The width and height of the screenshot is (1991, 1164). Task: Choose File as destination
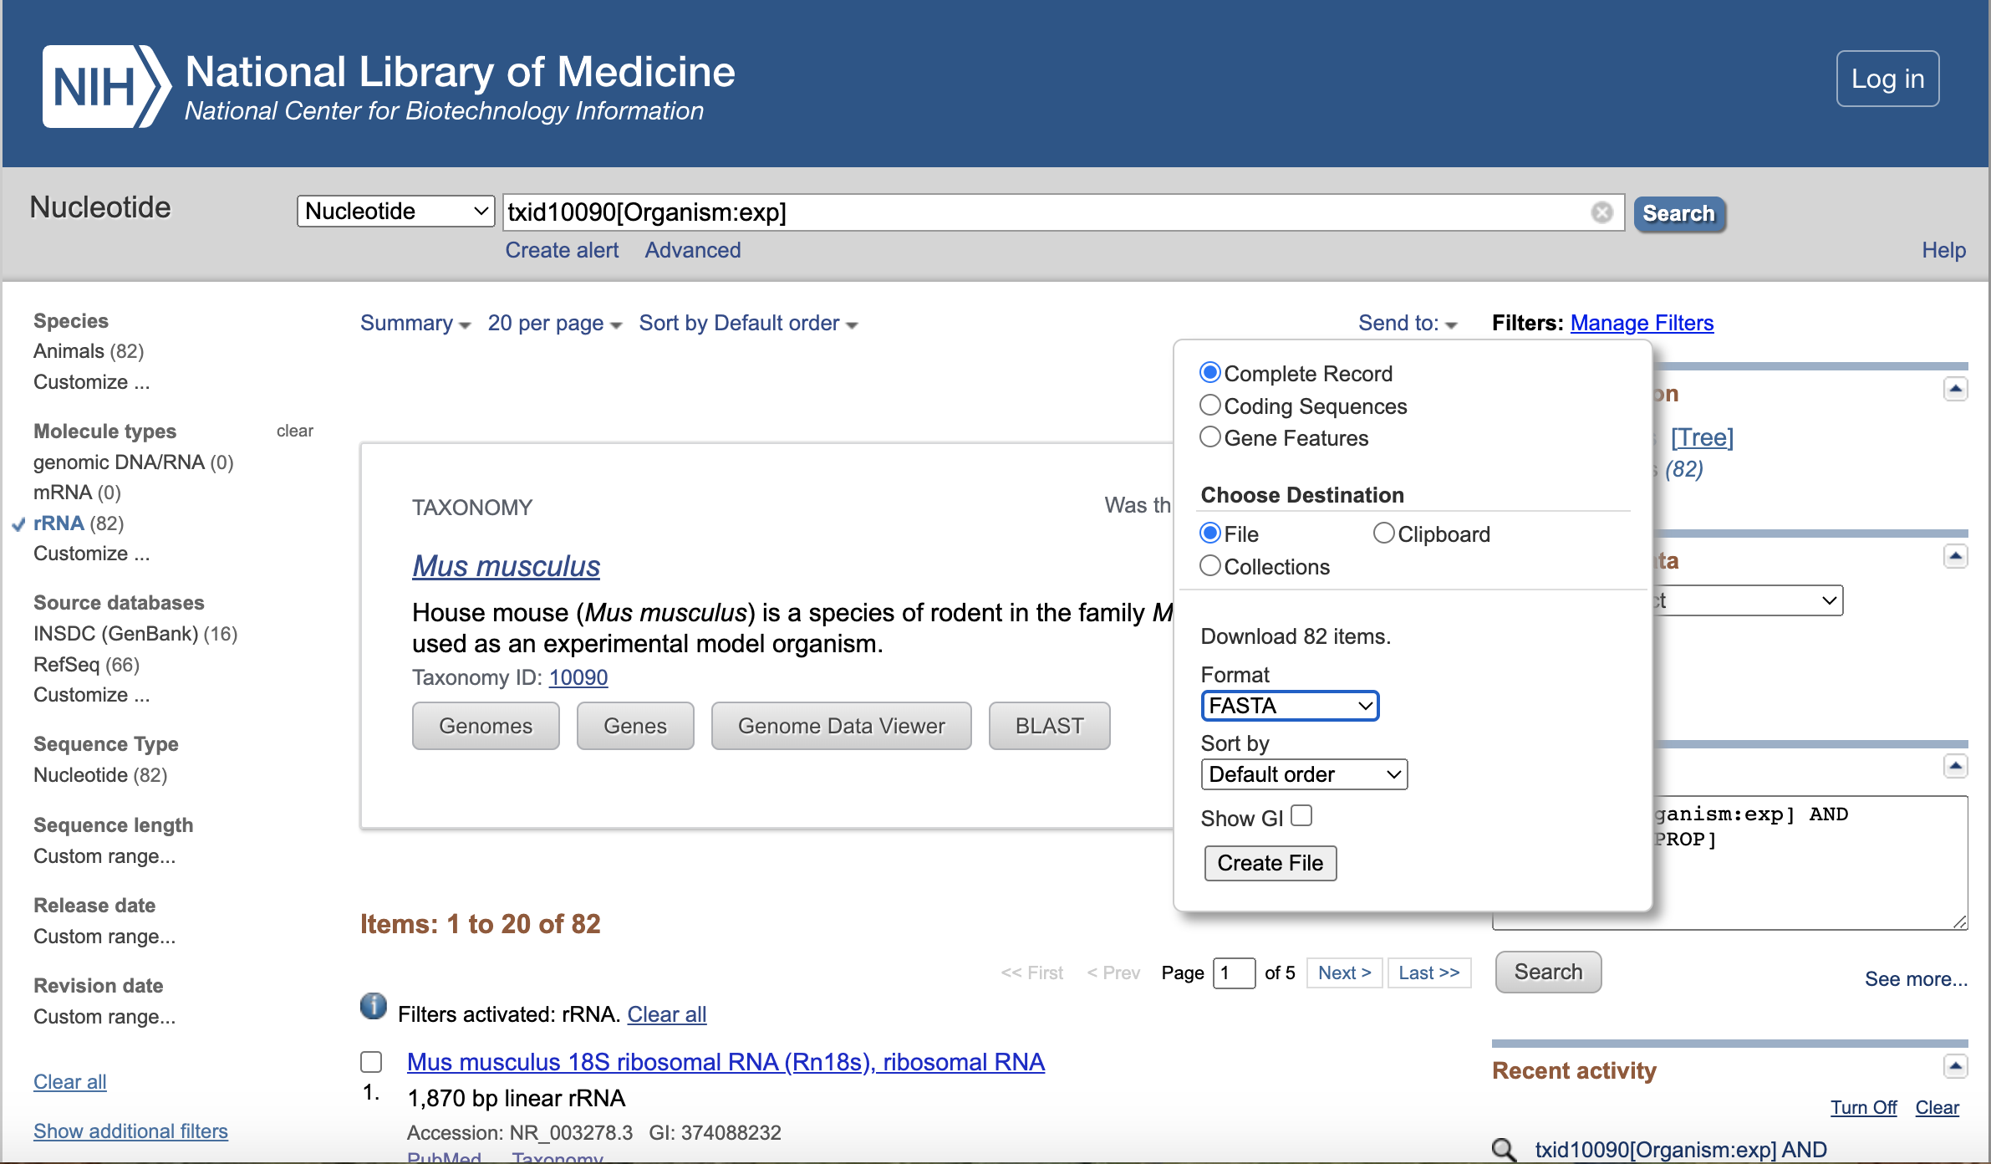coord(1209,533)
